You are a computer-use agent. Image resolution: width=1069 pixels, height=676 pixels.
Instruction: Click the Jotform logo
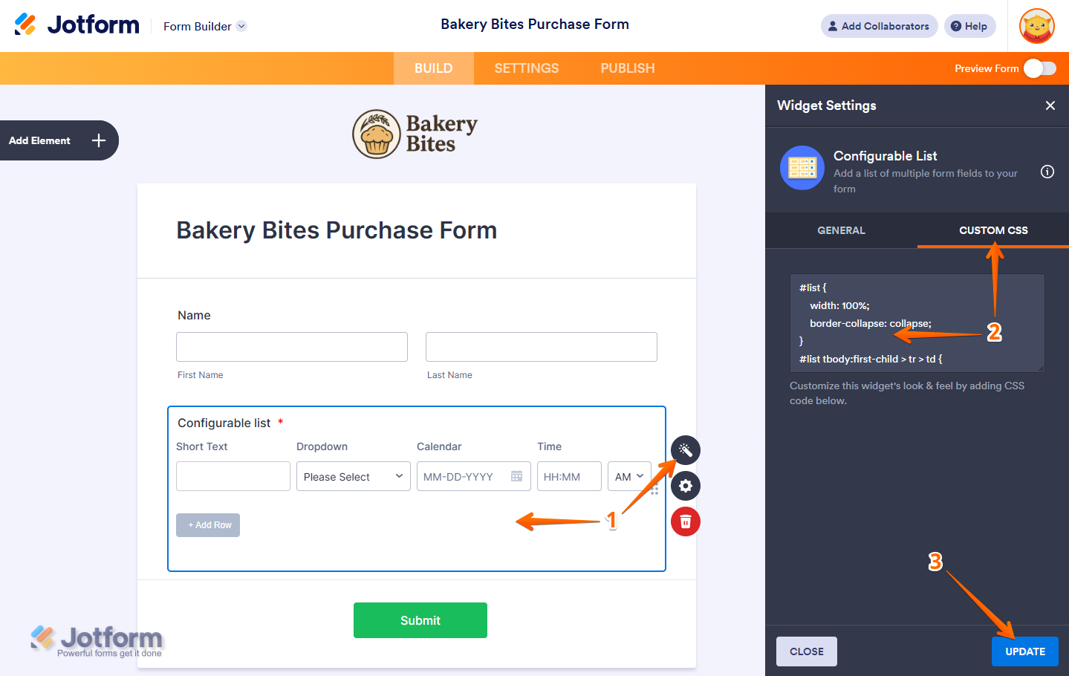click(77, 25)
